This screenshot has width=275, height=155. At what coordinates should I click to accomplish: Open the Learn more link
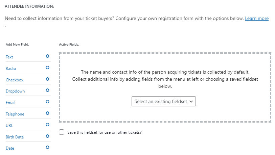click(256, 18)
